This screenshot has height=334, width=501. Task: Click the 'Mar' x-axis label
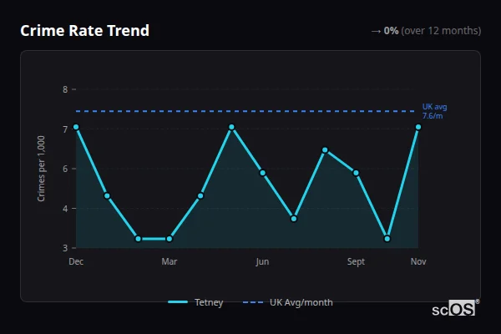[170, 261]
